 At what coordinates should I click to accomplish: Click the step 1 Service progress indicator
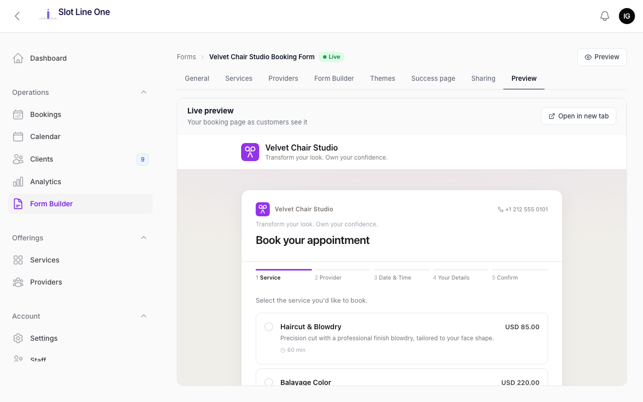tap(283, 275)
